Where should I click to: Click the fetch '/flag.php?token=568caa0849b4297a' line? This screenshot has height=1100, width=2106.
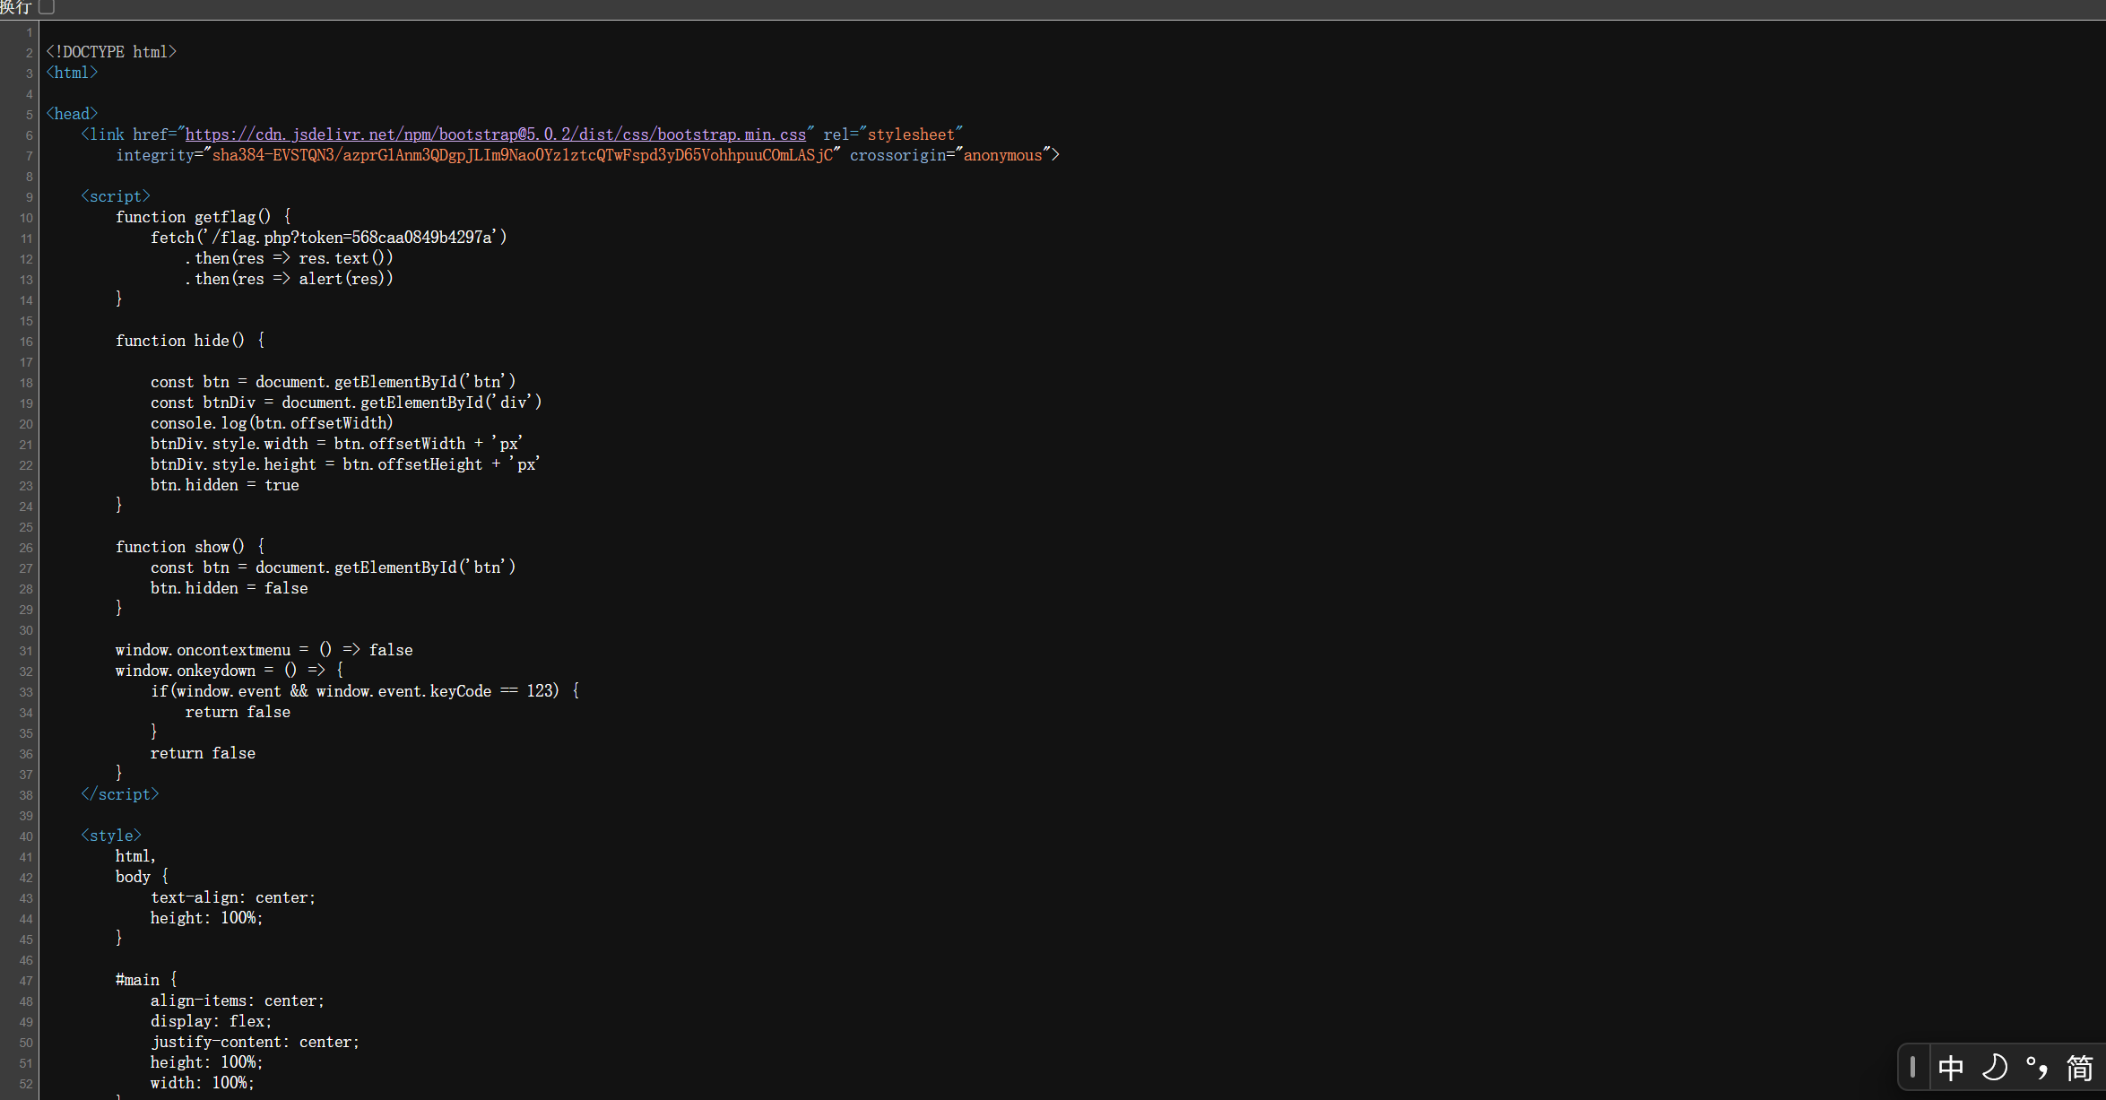click(x=328, y=238)
